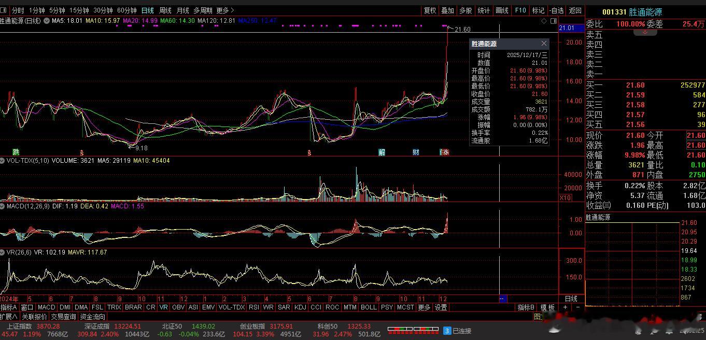Viewport: 706px width, 340px height.
Task: Select the KDJ indicator tab
Action: pyautogui.click(x=300, y=307)
